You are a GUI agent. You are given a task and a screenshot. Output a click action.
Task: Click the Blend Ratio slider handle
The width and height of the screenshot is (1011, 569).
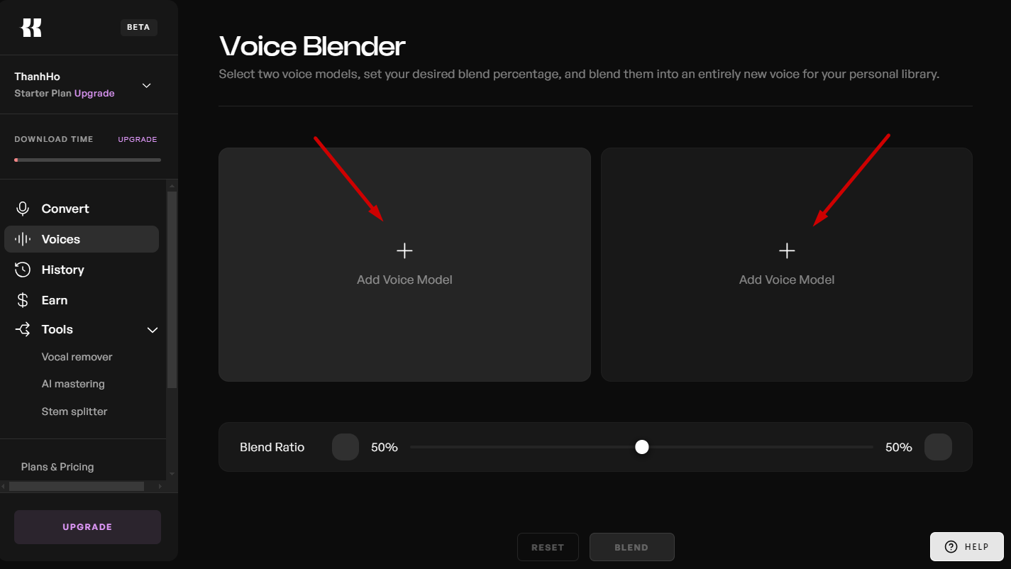click(x=642, y=447)
